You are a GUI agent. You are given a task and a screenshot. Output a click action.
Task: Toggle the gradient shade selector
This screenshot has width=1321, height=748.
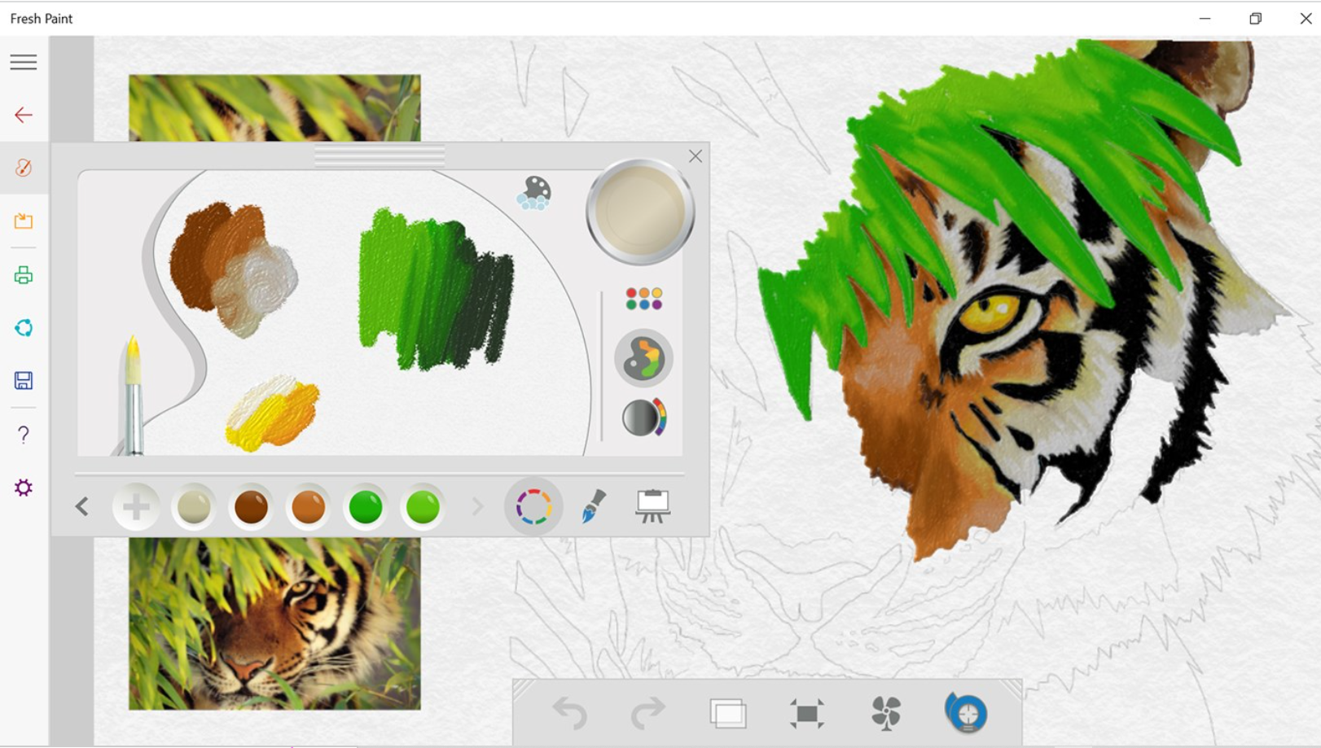[643, 417]
